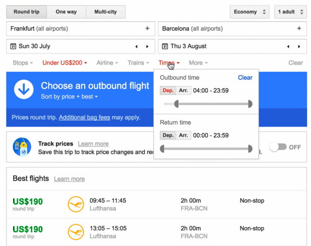Select the Multi-city tab
311x246 pixels.
105,12
